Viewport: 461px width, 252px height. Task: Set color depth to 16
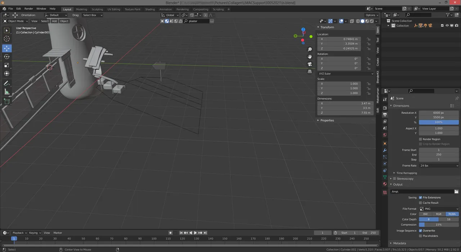click(x=449, y=219)
